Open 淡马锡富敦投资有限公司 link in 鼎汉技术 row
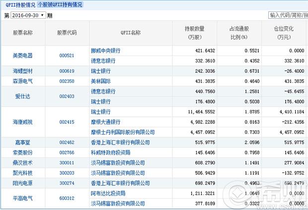The width and height of the screenshot is (308, 210). click(x=118, y=163)
